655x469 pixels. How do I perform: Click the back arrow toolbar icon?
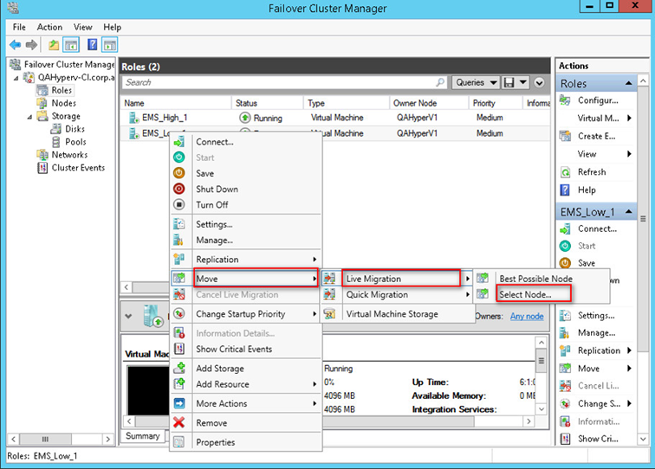pos(15,45)
